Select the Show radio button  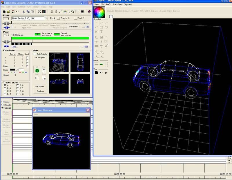coord(3,102)
